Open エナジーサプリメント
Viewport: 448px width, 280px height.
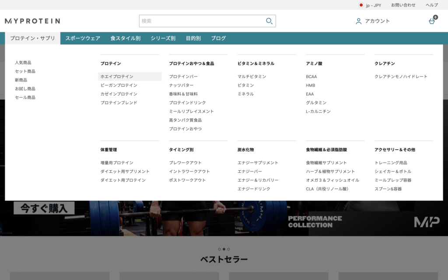(x=258, y=163)
